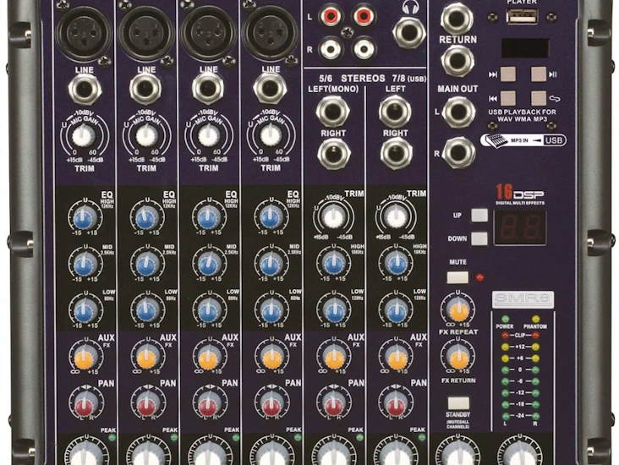This screenshot has width=619, height=465.
Task: Pick channel 2 LINE input jack
Action: (x=145, y=89)
